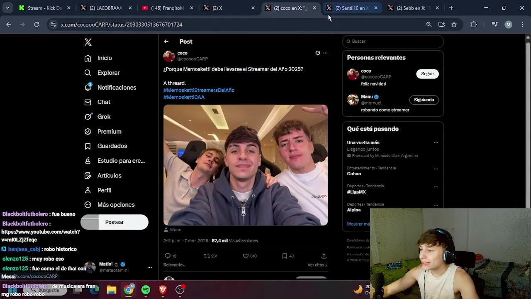Click the Perfil person icon
Screen dimensions: 531x299
point(88,190)
